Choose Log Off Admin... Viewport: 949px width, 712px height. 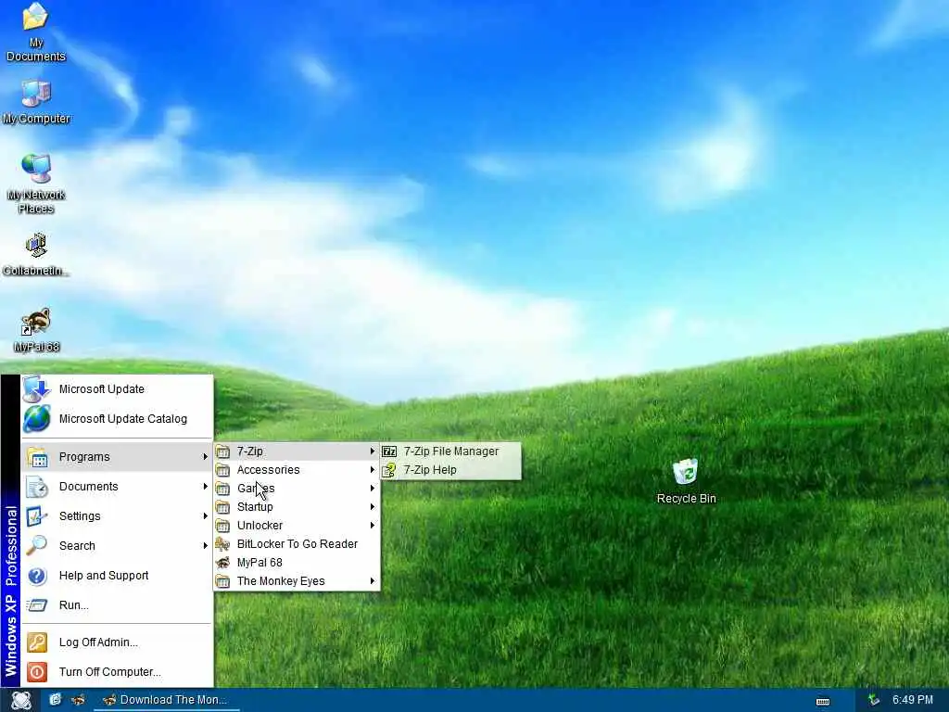pos(118,642)
